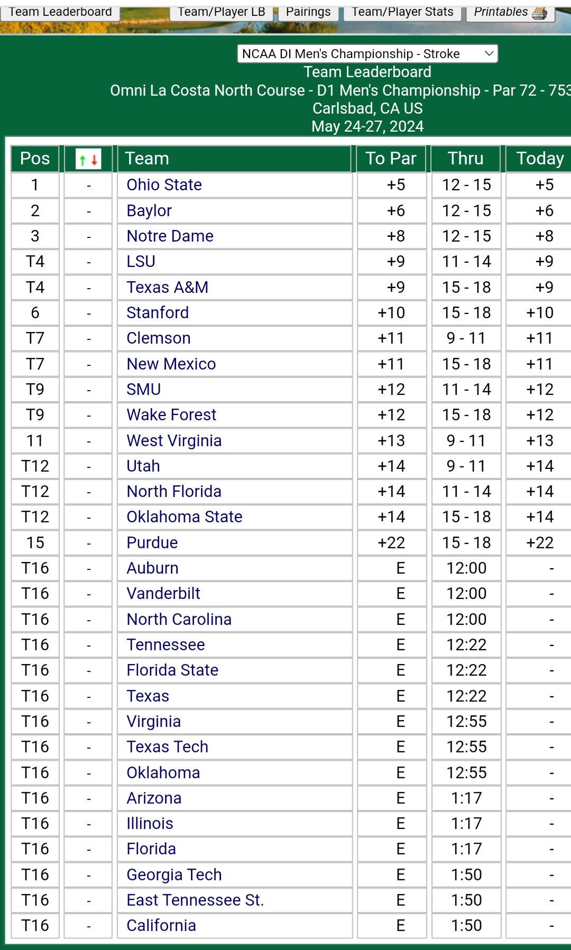Open the Wake Forest team link
The width and height of the screenshot is (571, 950).
coord(171,415)
